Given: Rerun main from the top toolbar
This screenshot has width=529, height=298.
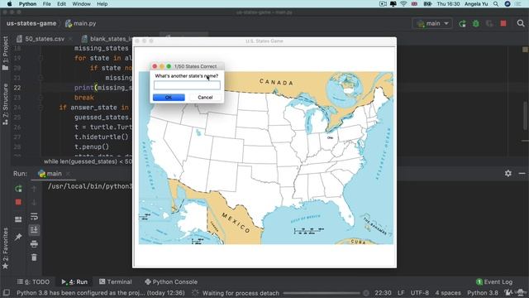Looking at the screenshot, I should pyautogui.click(x=462, y=24).
